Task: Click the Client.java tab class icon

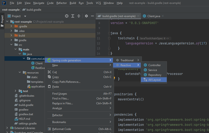Action: (144, 16)
